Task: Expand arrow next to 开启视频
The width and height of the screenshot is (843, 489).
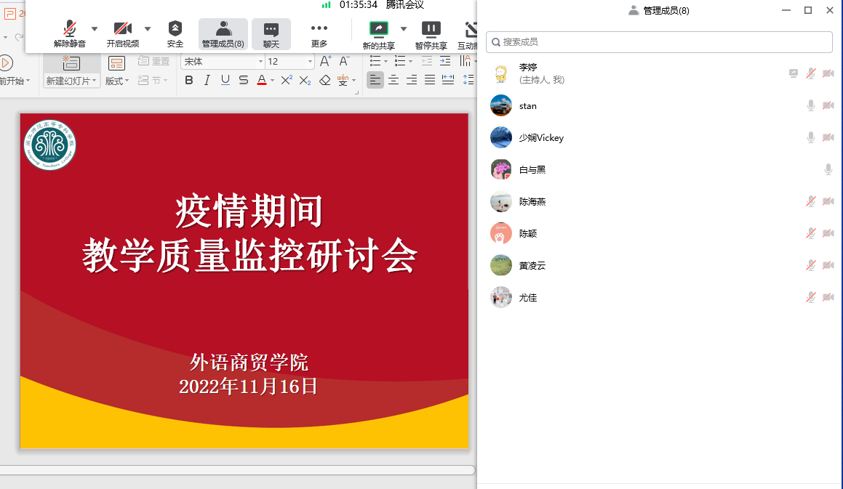Action: (x=148, y=29)
